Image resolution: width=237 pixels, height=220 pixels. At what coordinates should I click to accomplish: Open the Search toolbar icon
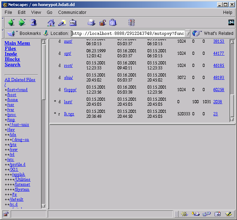point(62,23)
